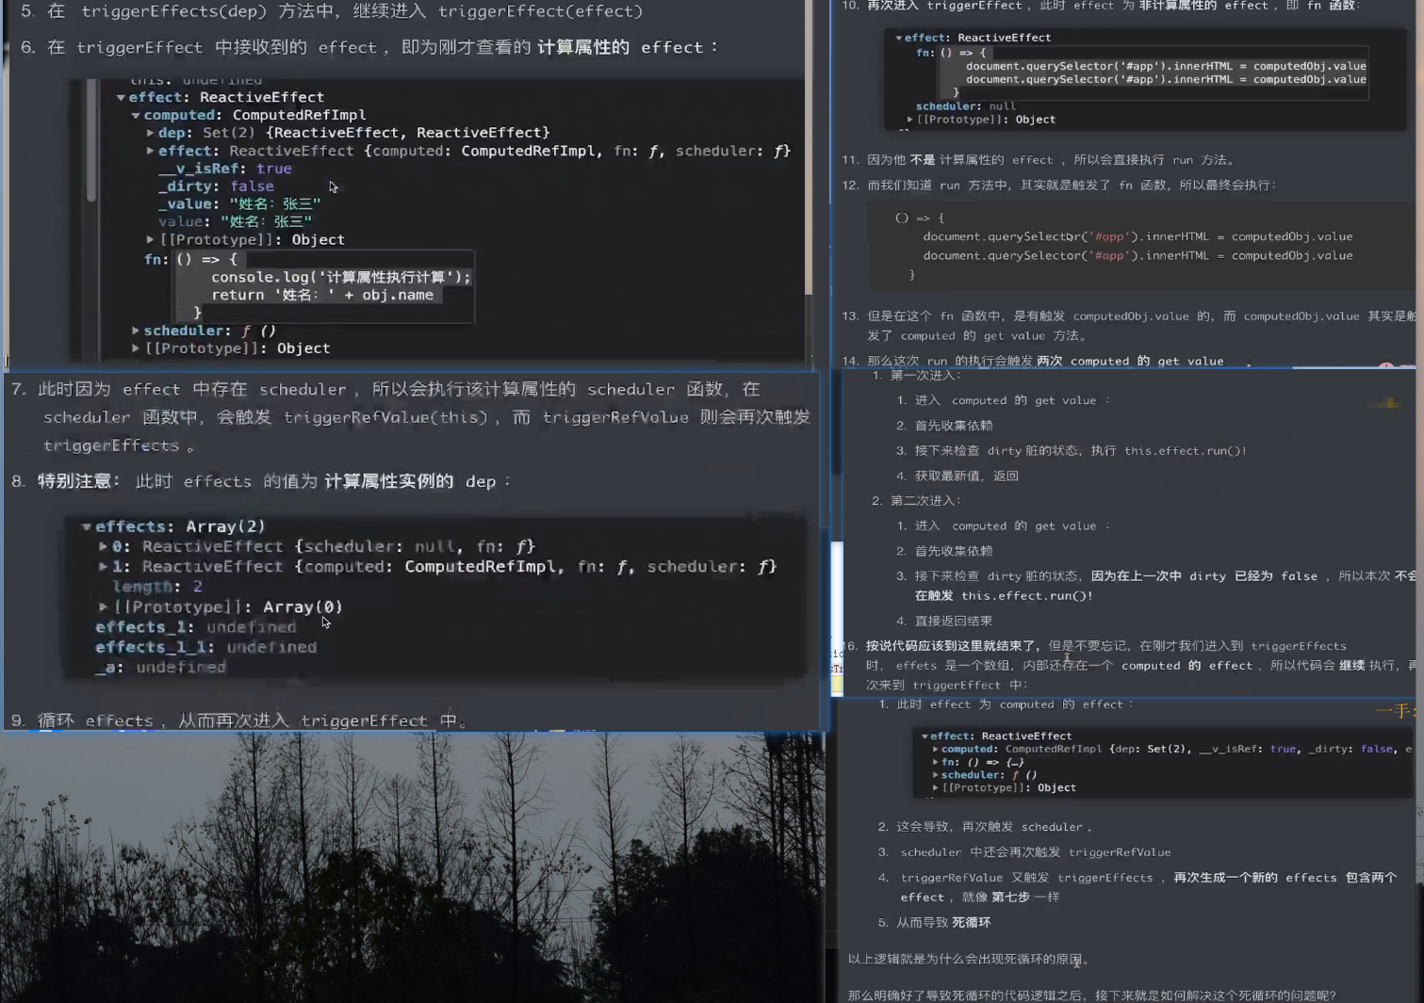Screen dimensions: 1424x1003
Task: Expand nested effect: ReactiveEffect under computed
Action: click(x=150, y=151)
